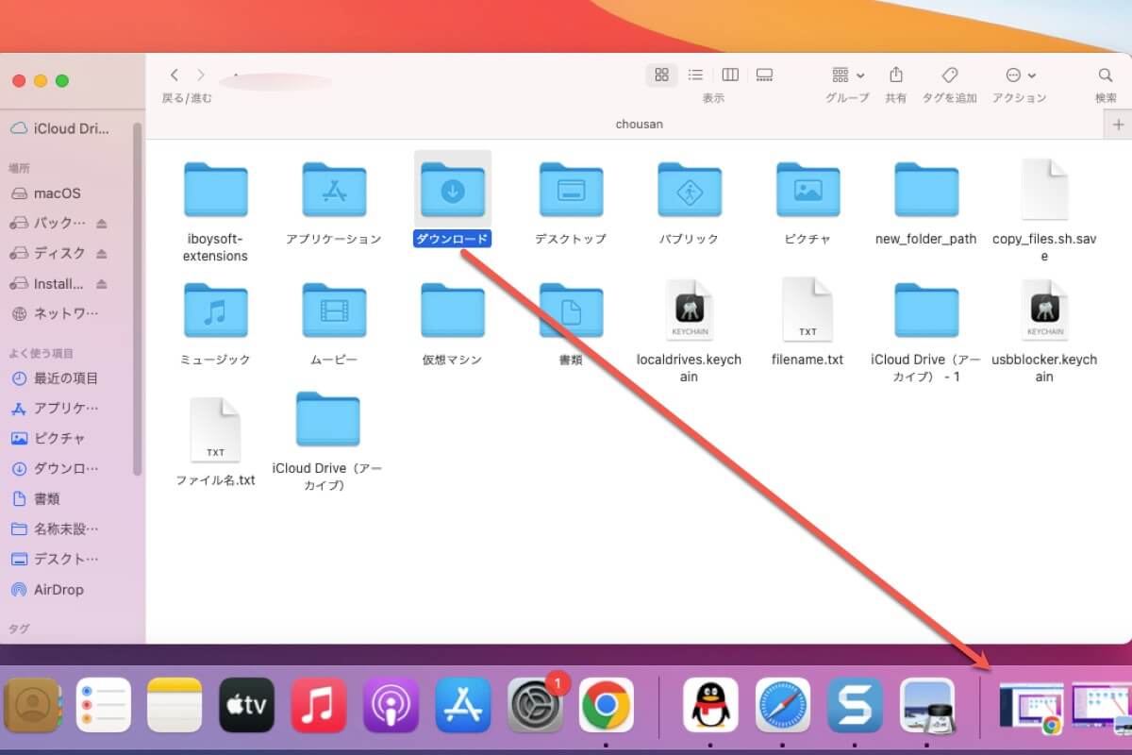Open the 検索 search icon
The height and width of the screenshot is (755, 1132).
click(x=1105, y=75)
